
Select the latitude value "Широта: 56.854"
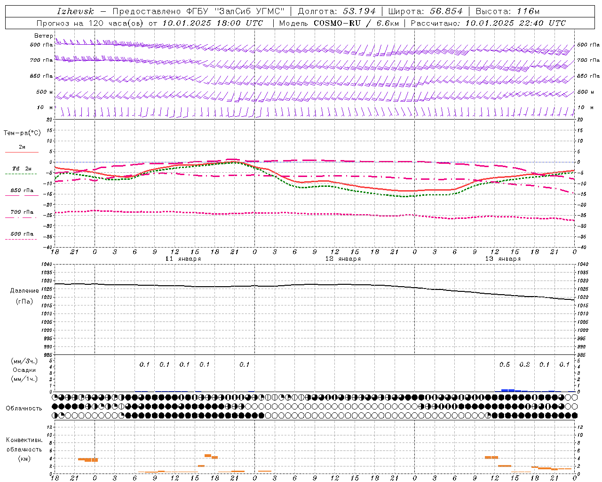coord(426,11)
